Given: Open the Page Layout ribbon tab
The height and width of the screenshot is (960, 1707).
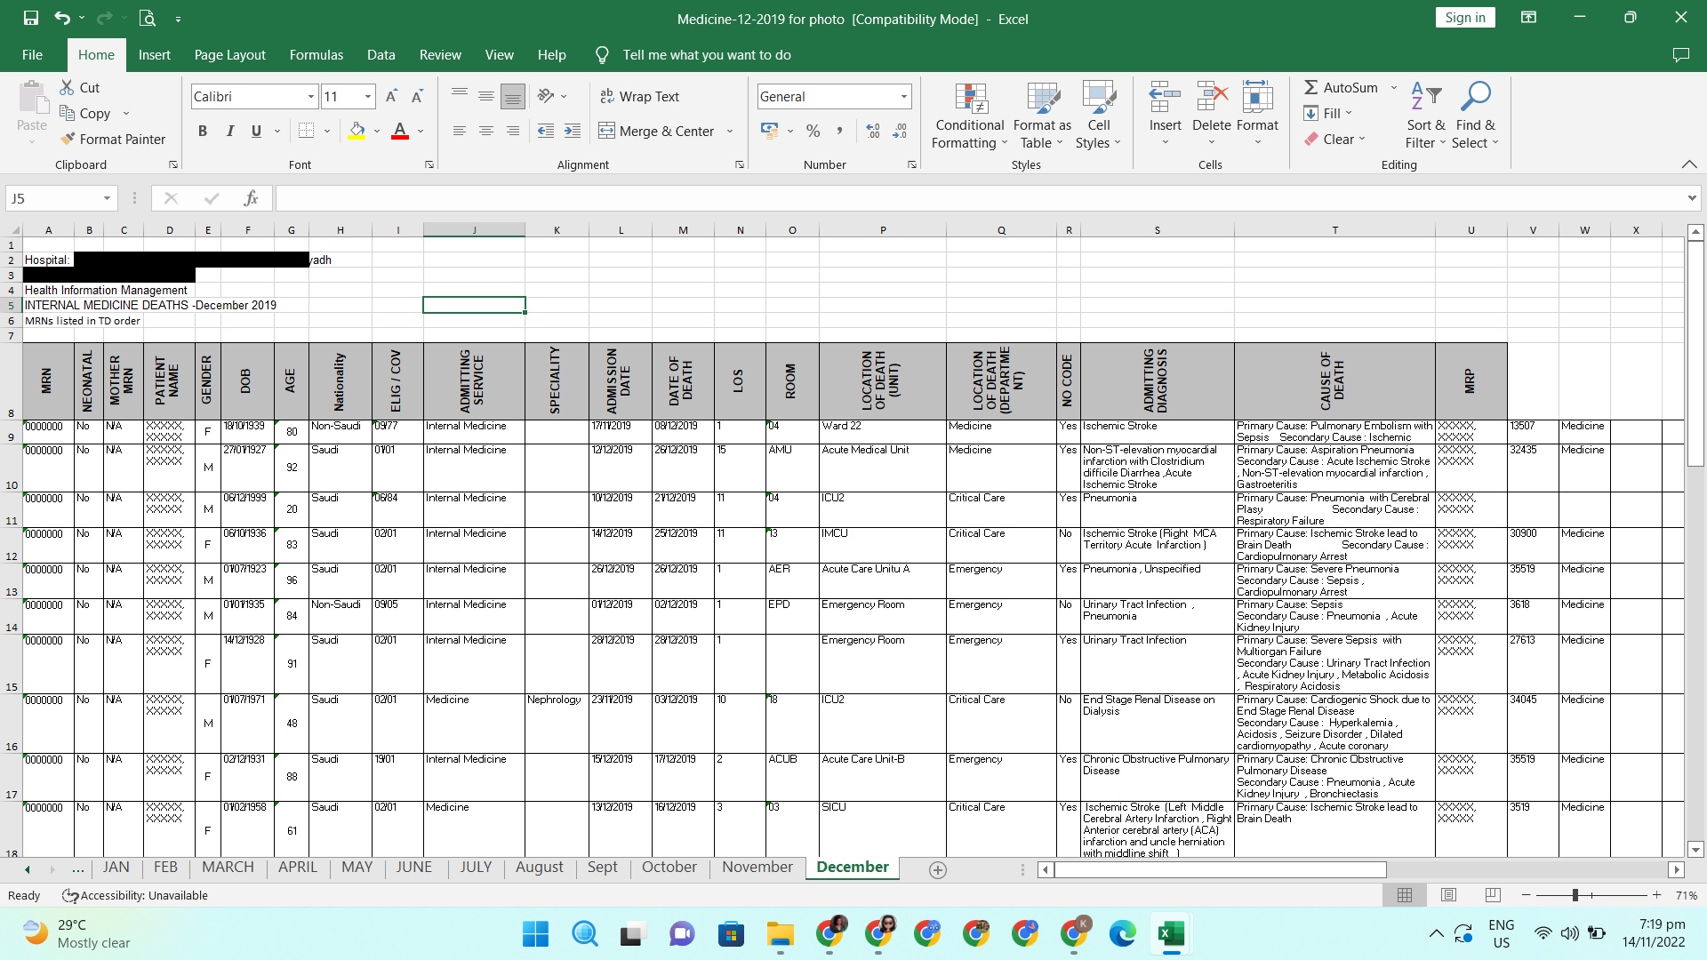Looking at the screenshot, I should [229, 55].
